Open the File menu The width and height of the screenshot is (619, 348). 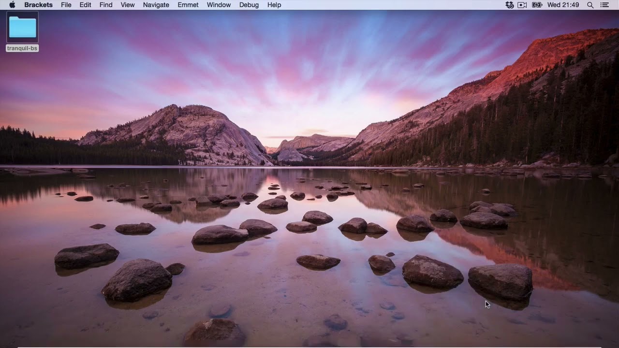tap(66, 5)
